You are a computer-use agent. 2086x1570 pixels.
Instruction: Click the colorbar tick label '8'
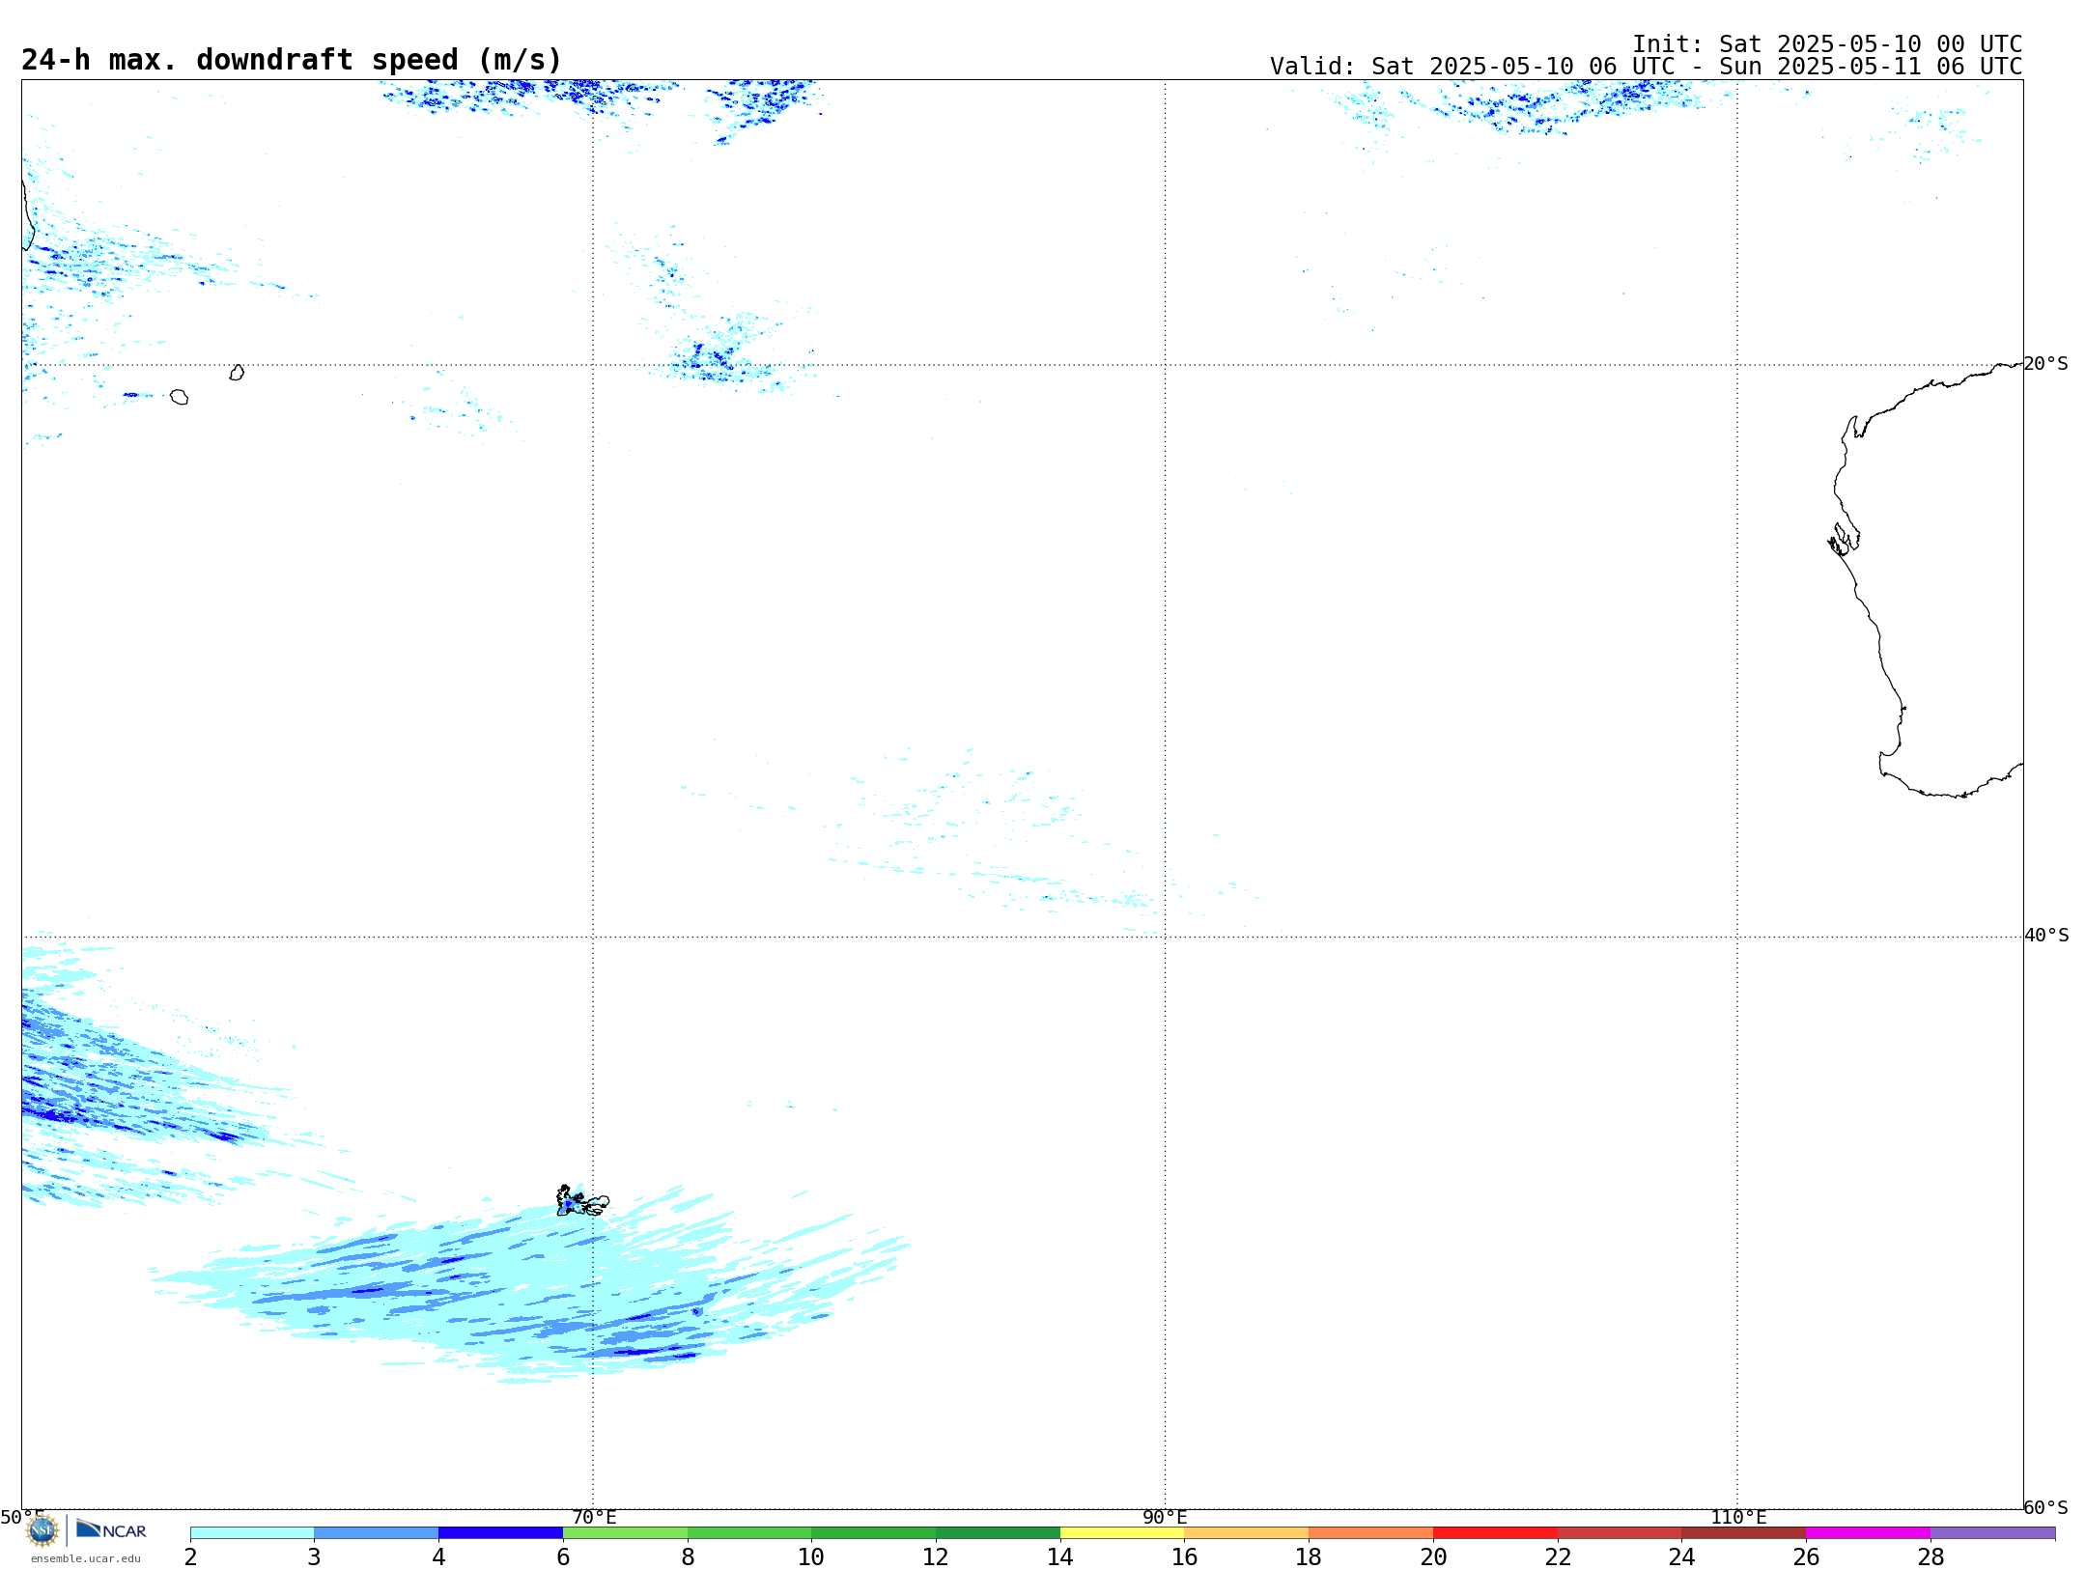pyautogui.click(x=688, y=1557)
